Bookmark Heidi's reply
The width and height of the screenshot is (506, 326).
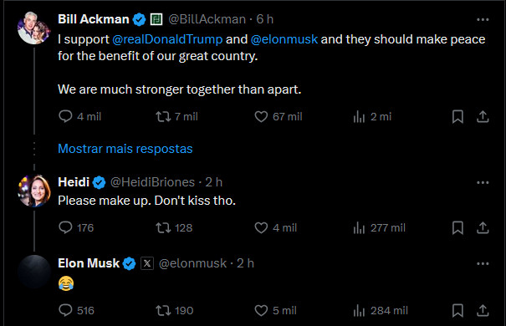click(x=457, y=228)
